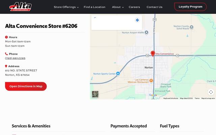216x135 pixels.
Task: Open map Terms link
Action: coord(197,98)
